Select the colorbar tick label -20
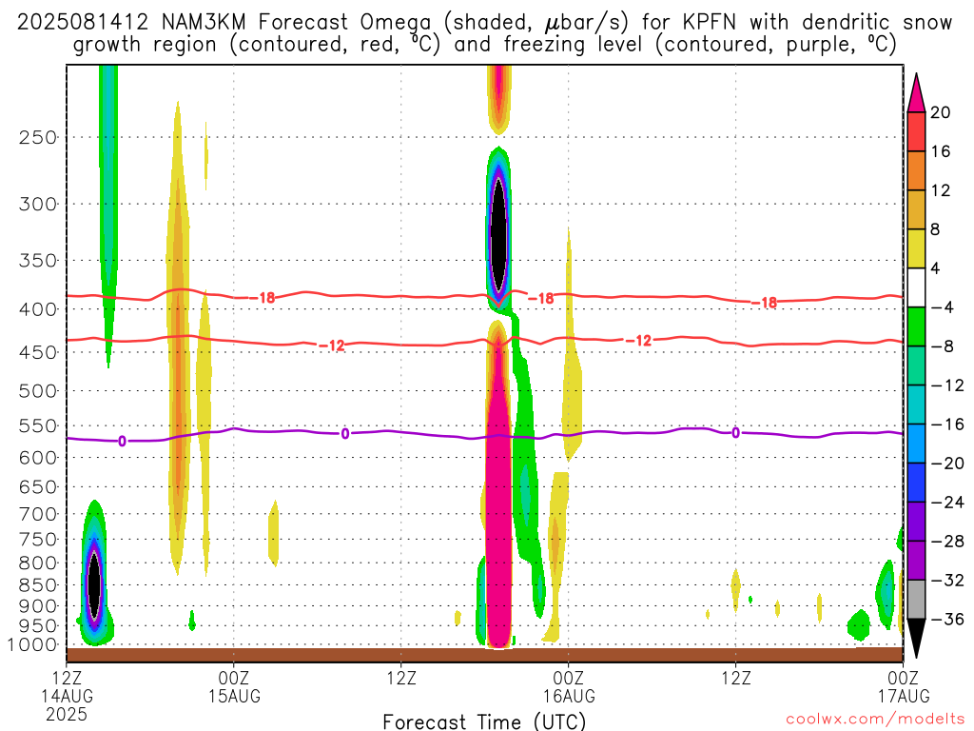Screen dimensions: 974x731 pyautogui.click(x=948, y=464)
